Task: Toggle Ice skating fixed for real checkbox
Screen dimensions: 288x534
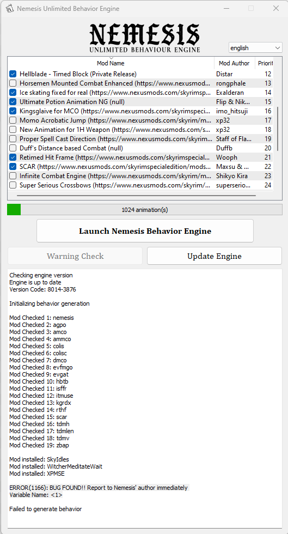Action: click(x=13, y=92)
